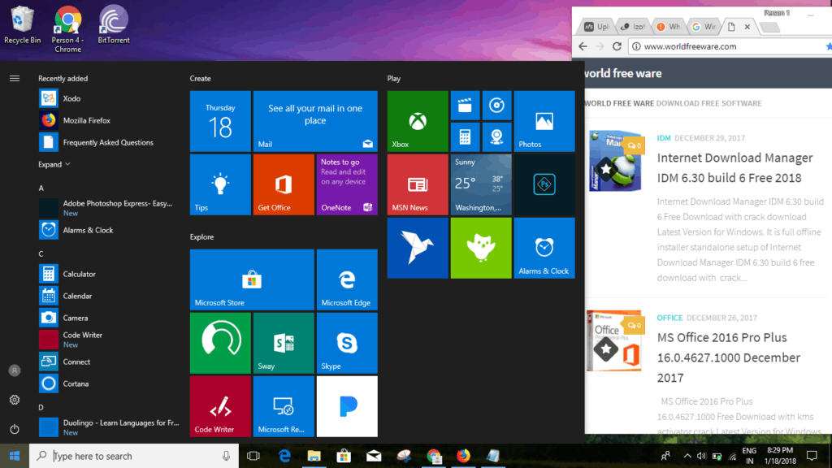832x468 pixels.
Task: Open Task View on the taskbar
Action: 253,456
